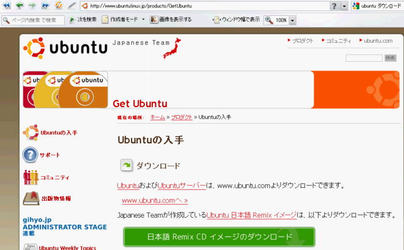Click the search field containing ubuntu ダウンロード
The image size is (404, 250).
381,6
